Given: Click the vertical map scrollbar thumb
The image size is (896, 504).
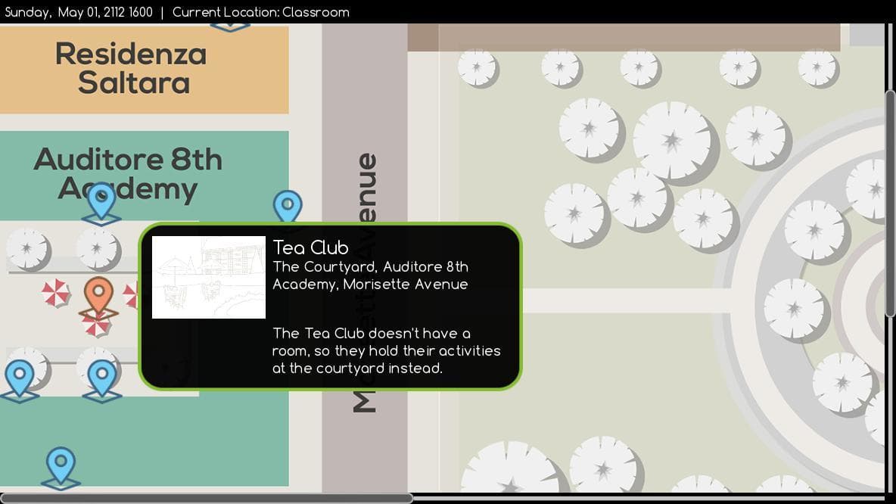Looking at the screenshot, I should (x=890, y=204).
